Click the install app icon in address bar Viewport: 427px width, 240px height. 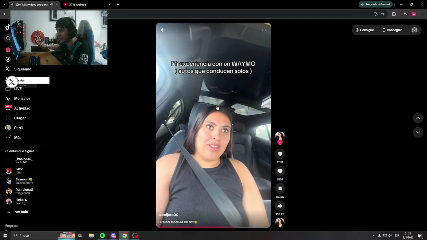point(376,14)
